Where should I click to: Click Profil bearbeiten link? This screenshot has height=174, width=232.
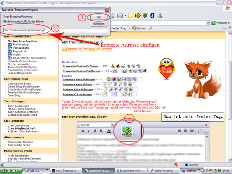(x=18, y=156)
